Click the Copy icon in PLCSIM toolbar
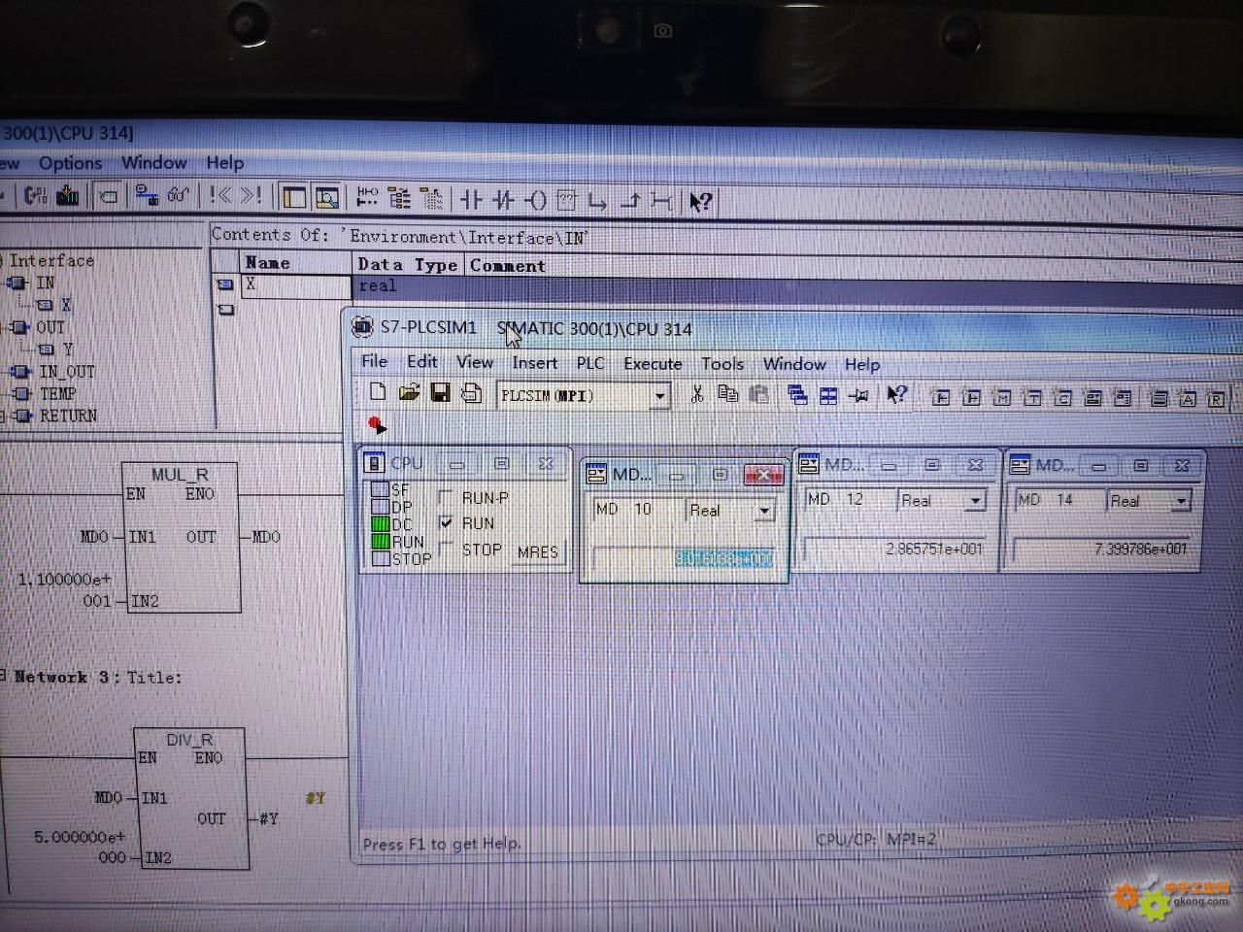This screenshot has height=932, width=1243. [x=727, y=393]
